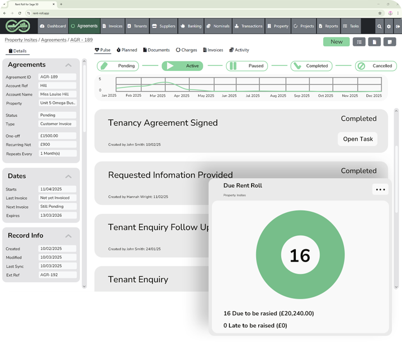Collapse the Record Info panel

click(68, 236)
